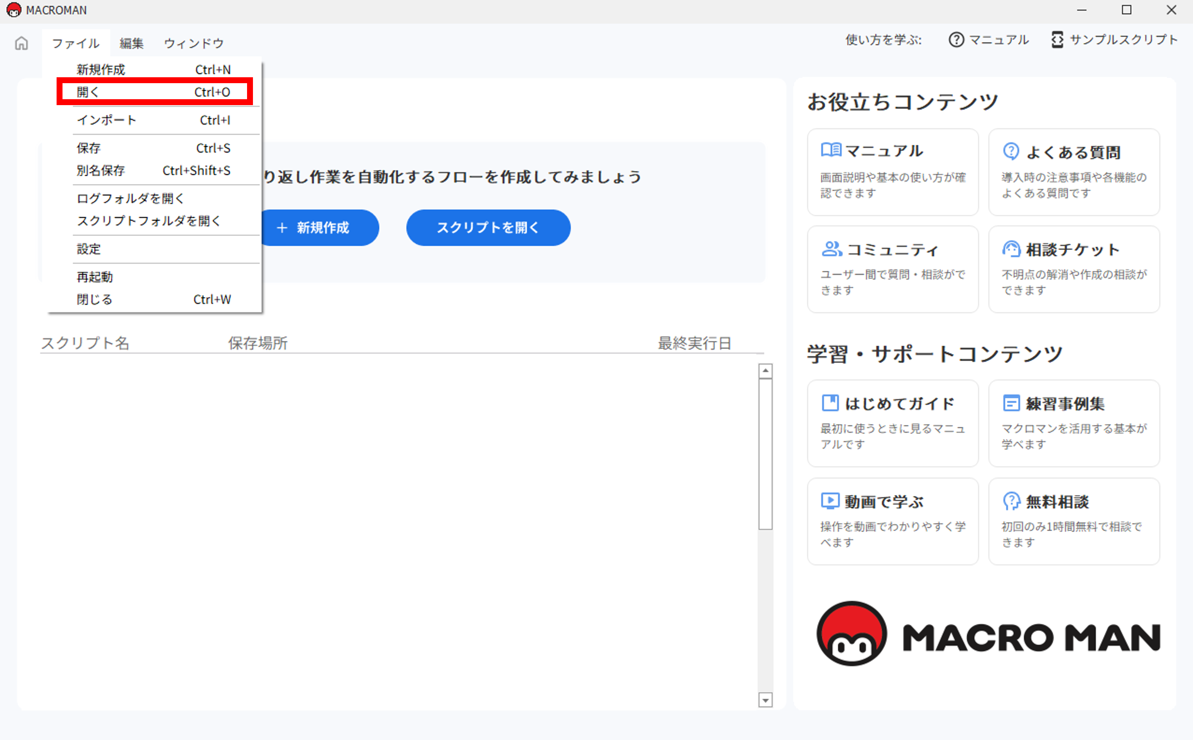Screen dimensions: 1193x740
Task: Click the video play icon on 動画で学ぶ
Action: (x=830, y=501)
